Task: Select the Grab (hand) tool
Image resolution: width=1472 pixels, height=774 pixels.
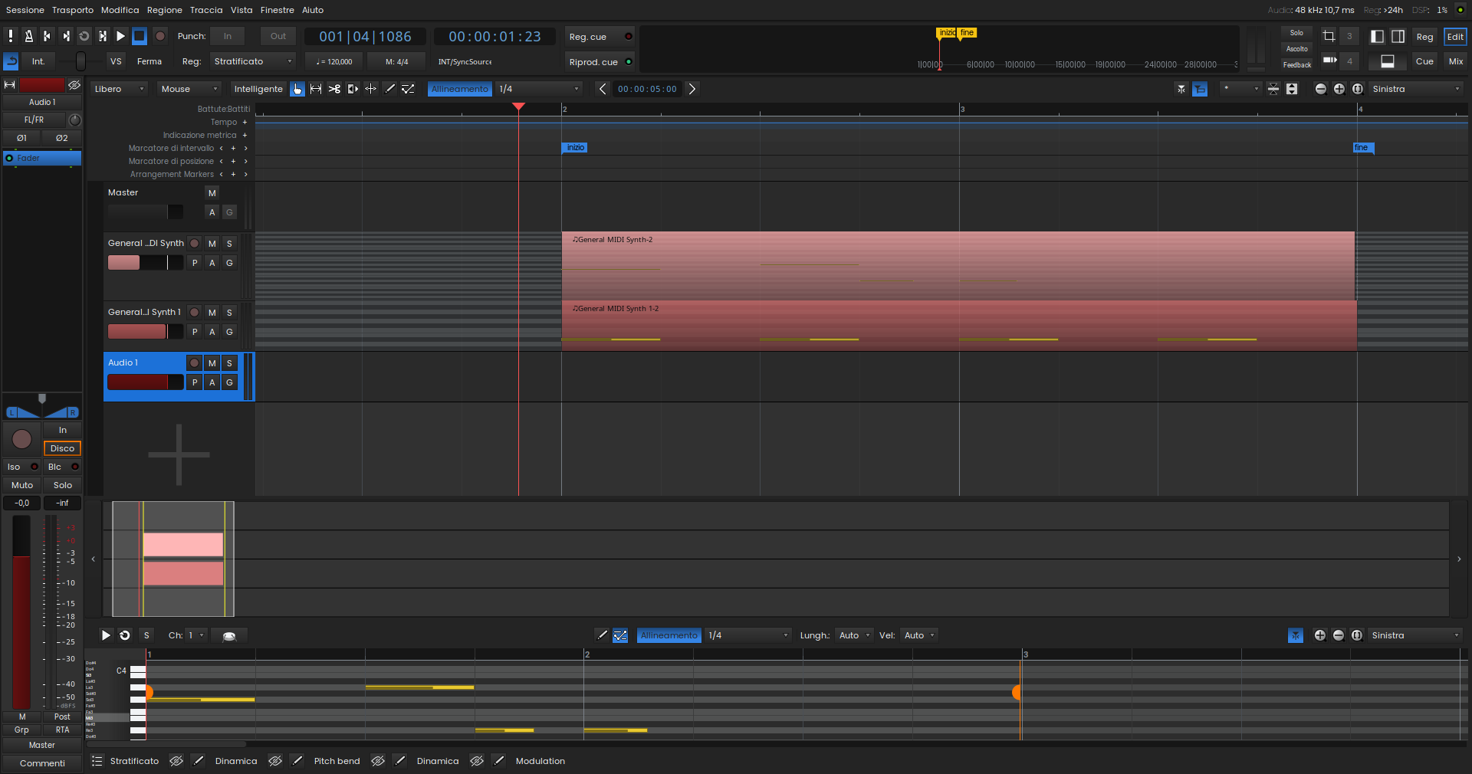Action: pyautogui.click(x=297, y=89)
